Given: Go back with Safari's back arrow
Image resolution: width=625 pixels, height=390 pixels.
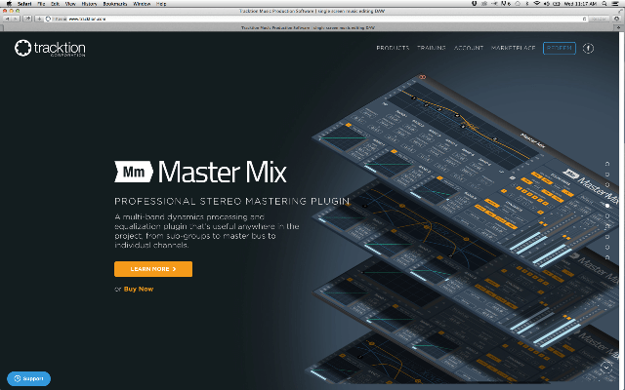Looking at the screenshot, I should pyautogui.click(x=7, y=19).
